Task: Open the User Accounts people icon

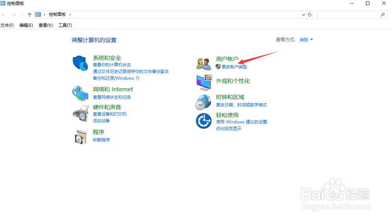Action: [203, 64]
